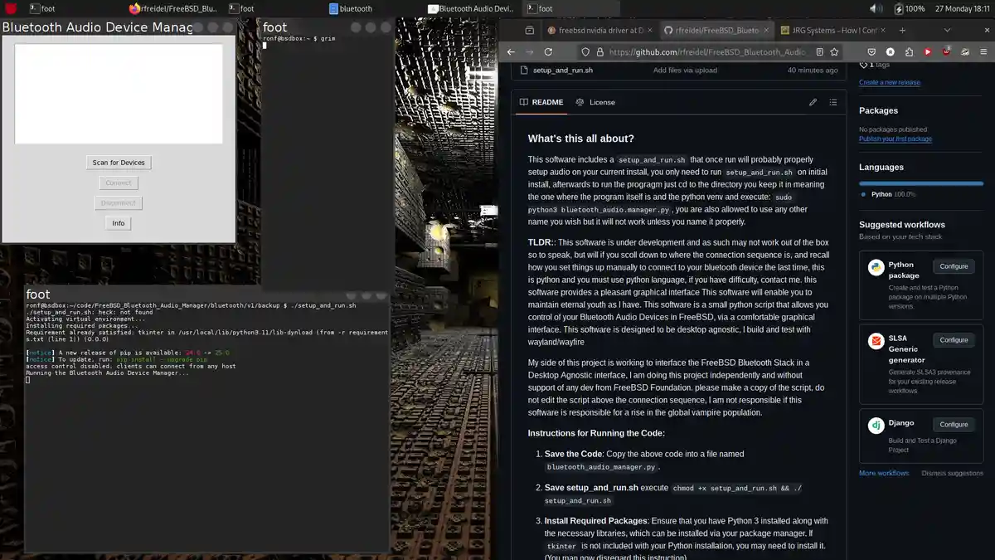Configure the Django workflow

(x=954, y=424)
